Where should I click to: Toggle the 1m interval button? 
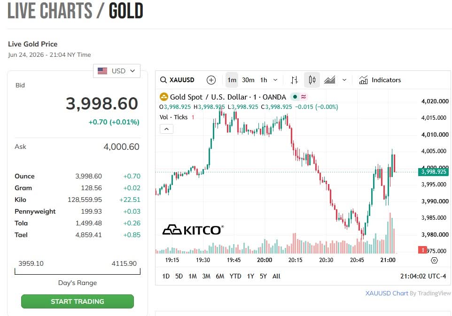(232, 80)
